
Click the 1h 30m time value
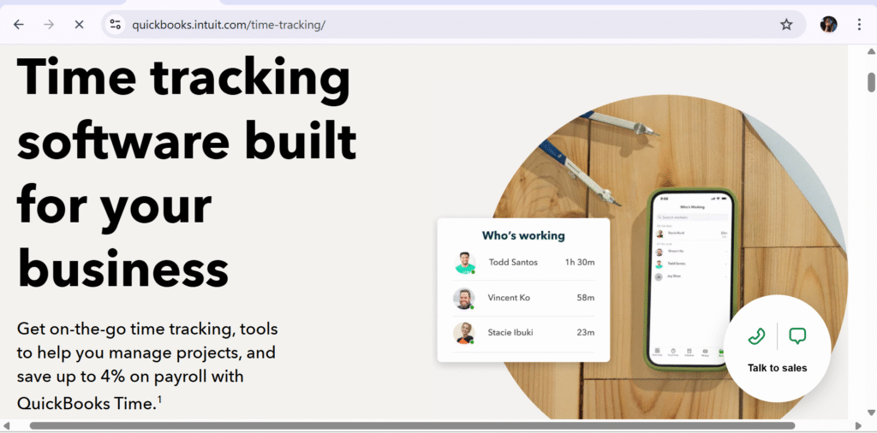click(x=580, y=262)
